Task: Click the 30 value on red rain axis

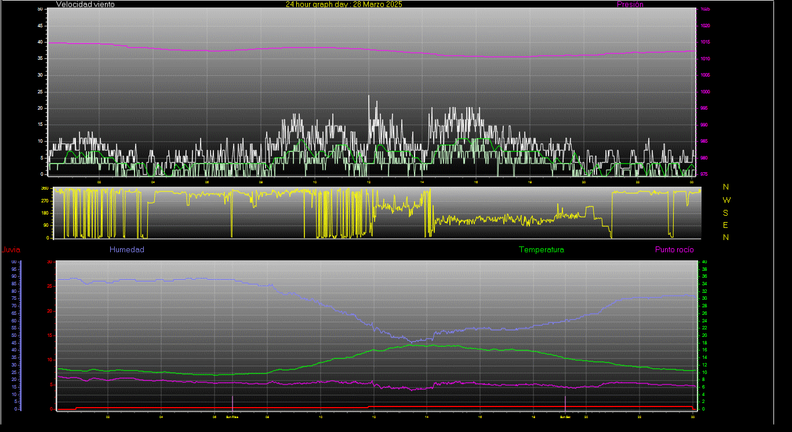Action: click(x=50, y=262)
